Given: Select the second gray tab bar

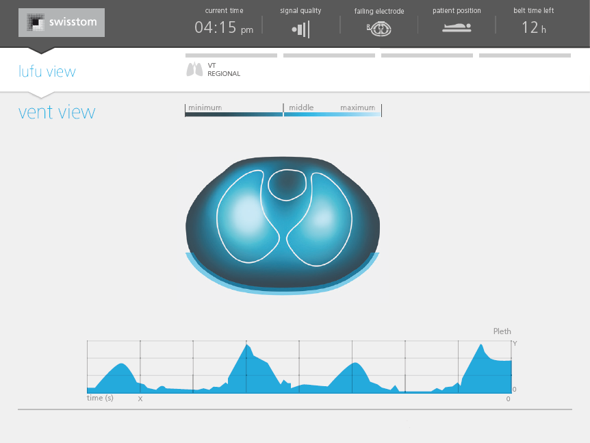Looking at the screenshot, I should coord(329,55).
